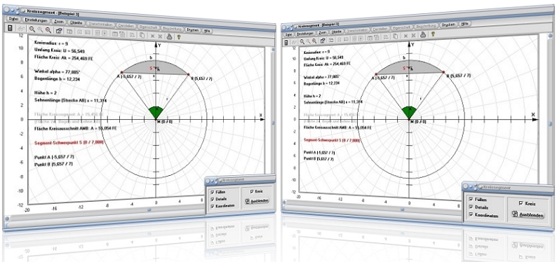Click the middle magnifier icon in left toolbar
This screenshot has width=557, height=262.
(x=40, y=29)
